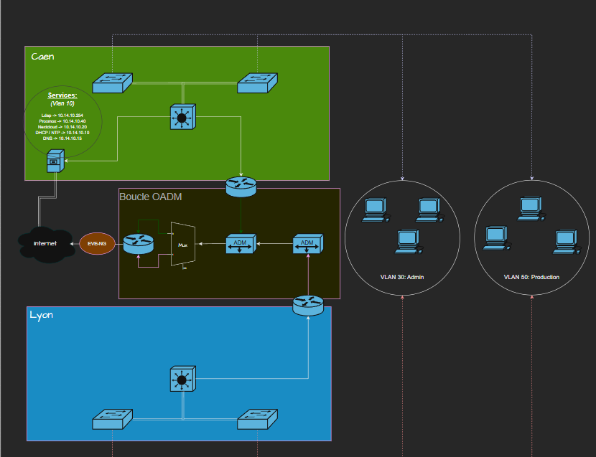Viewport: 596px width, 457px height.
Task: Select the router next to the Mux
Action: tap(139, 244)
